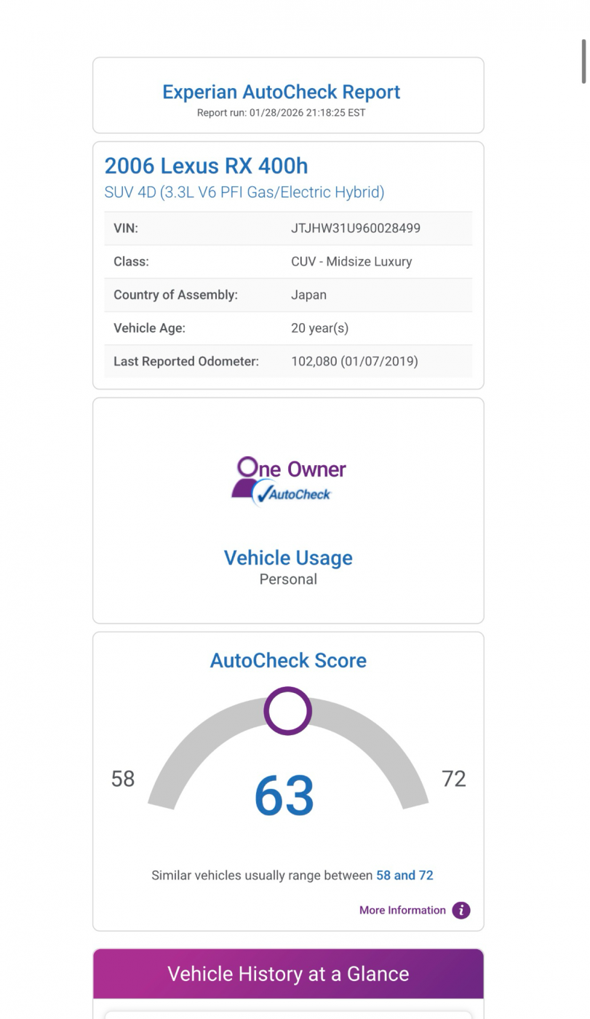This screenshot has width=590, height=1019.
Task: Click the blue "58 and 72" range text
Action: [x=404, y=875]
